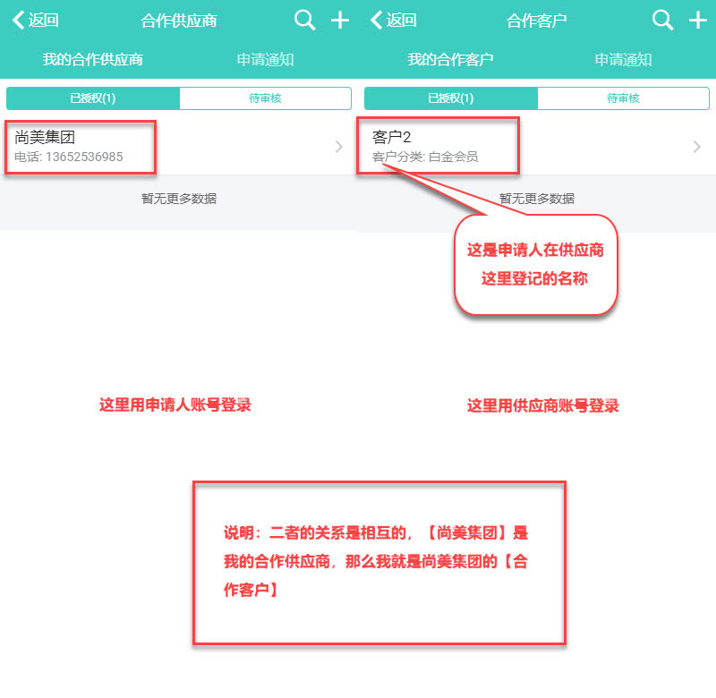Open the 客户2 customer entry
The height and width of the screenshot is (698, 716).
click(x=437, y=147)
